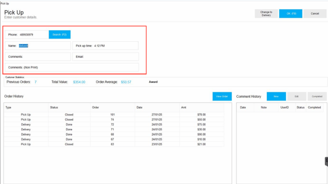Click into the Name field
328x184 pixels.
click(38, 46)
